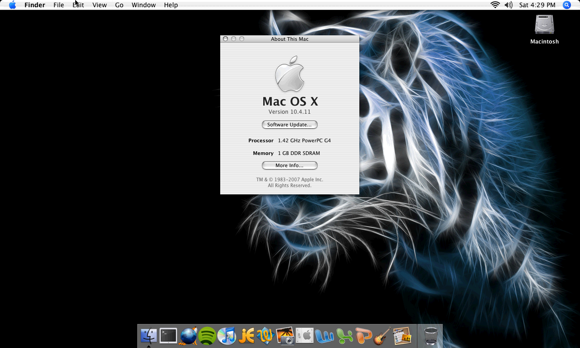Click the All Rights Reserved. text
The height and width of the screenshot is (348, 580).
[290, 185]
